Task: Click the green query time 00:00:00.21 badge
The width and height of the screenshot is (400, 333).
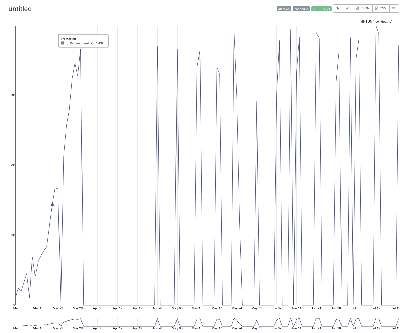Action: 322,9
